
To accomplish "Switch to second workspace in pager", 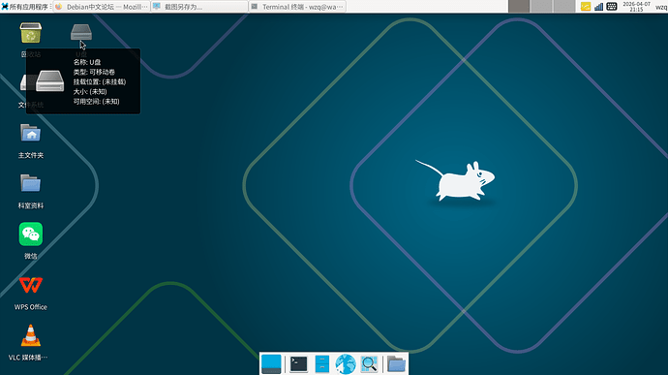I will click(541, 7).
